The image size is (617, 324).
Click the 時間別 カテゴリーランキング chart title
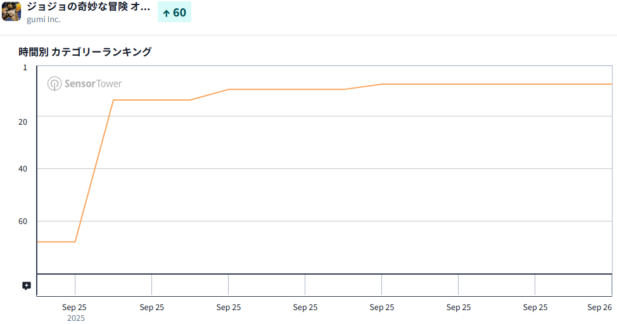coord(85,52)
